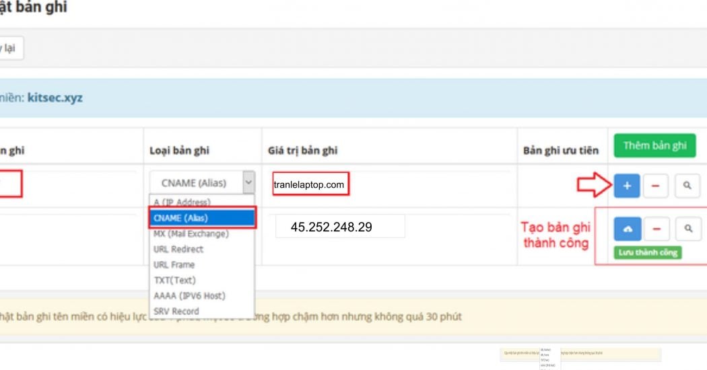Click the minus icon in the 45.252.248.29 row
Viewport: 707px width, 370px height.
click(x=656, y=229)
